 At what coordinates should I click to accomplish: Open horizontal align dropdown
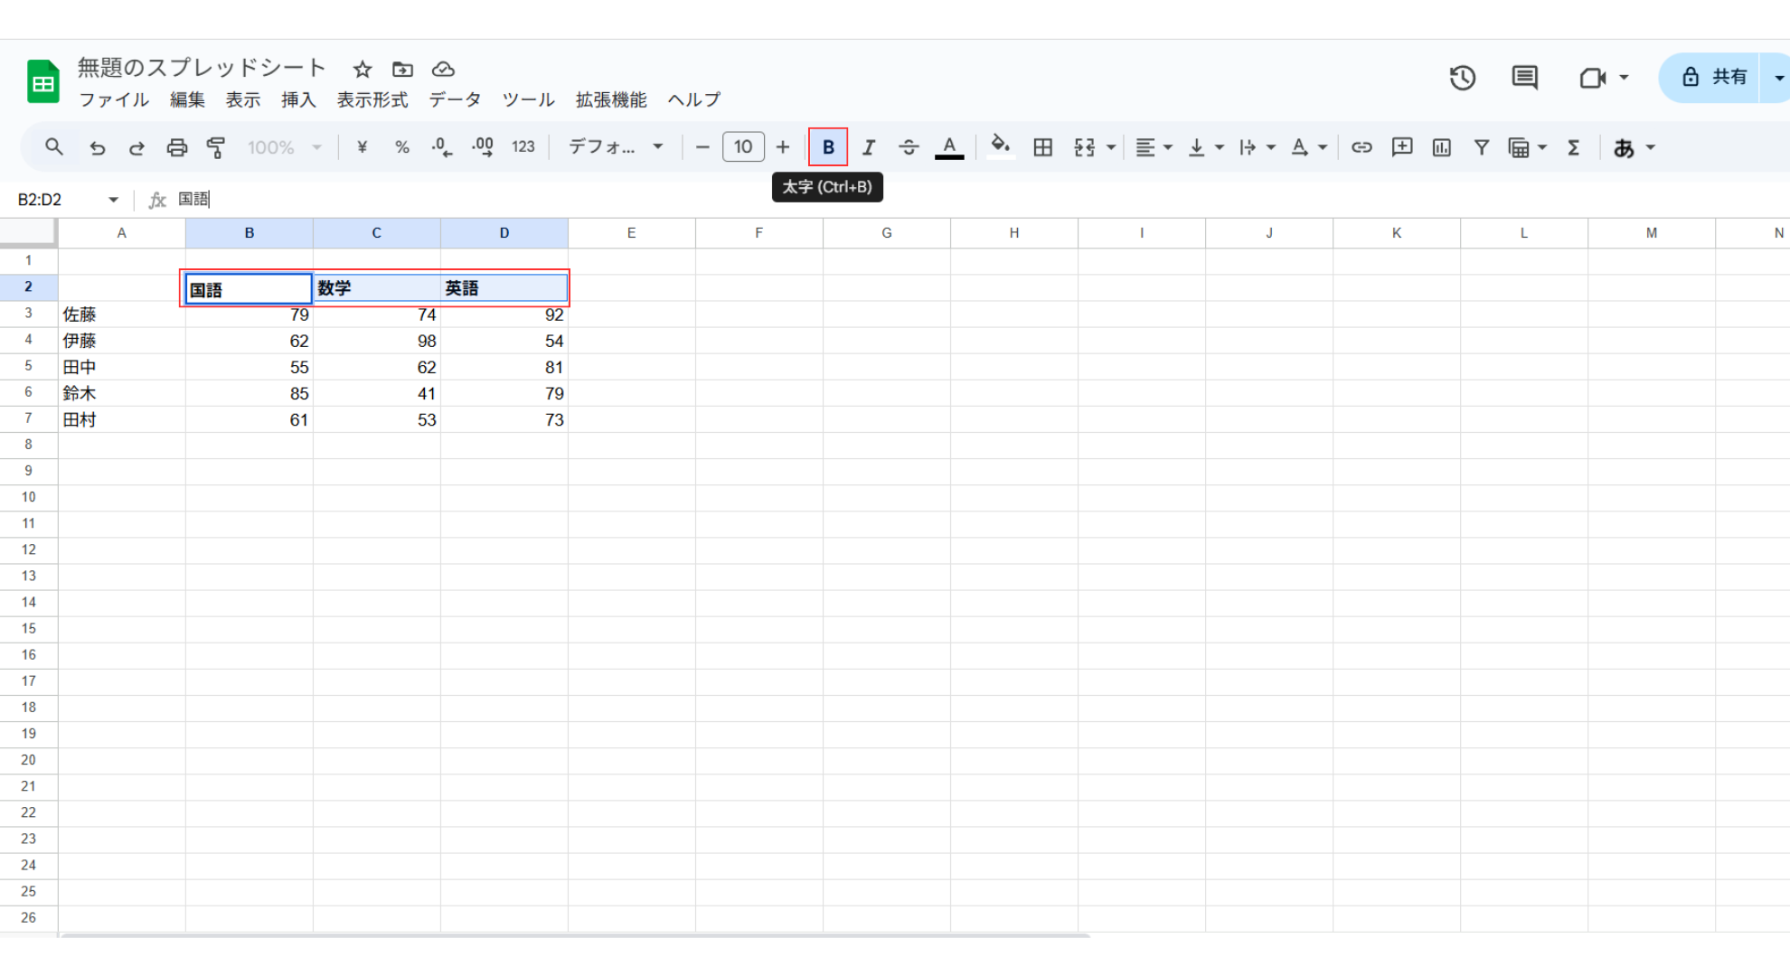[1154, 147]
